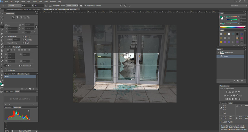This screenshot has height=132, width=248.
Task: Toggle the Show Overlay checkbox
Action: tap(6, 36)
